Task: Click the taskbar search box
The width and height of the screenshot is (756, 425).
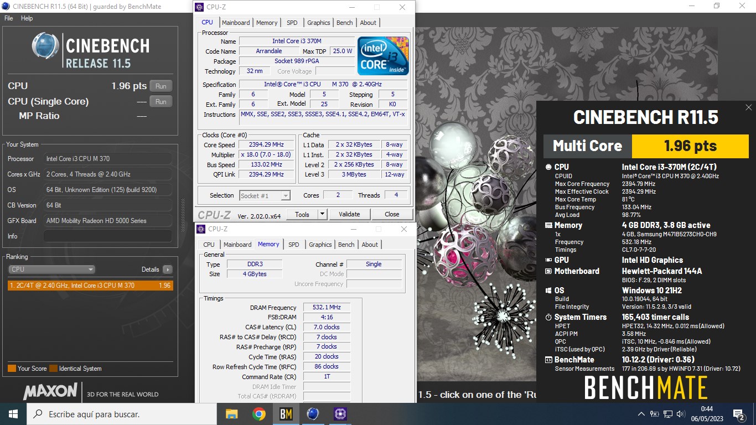Action: coord(122,414)
